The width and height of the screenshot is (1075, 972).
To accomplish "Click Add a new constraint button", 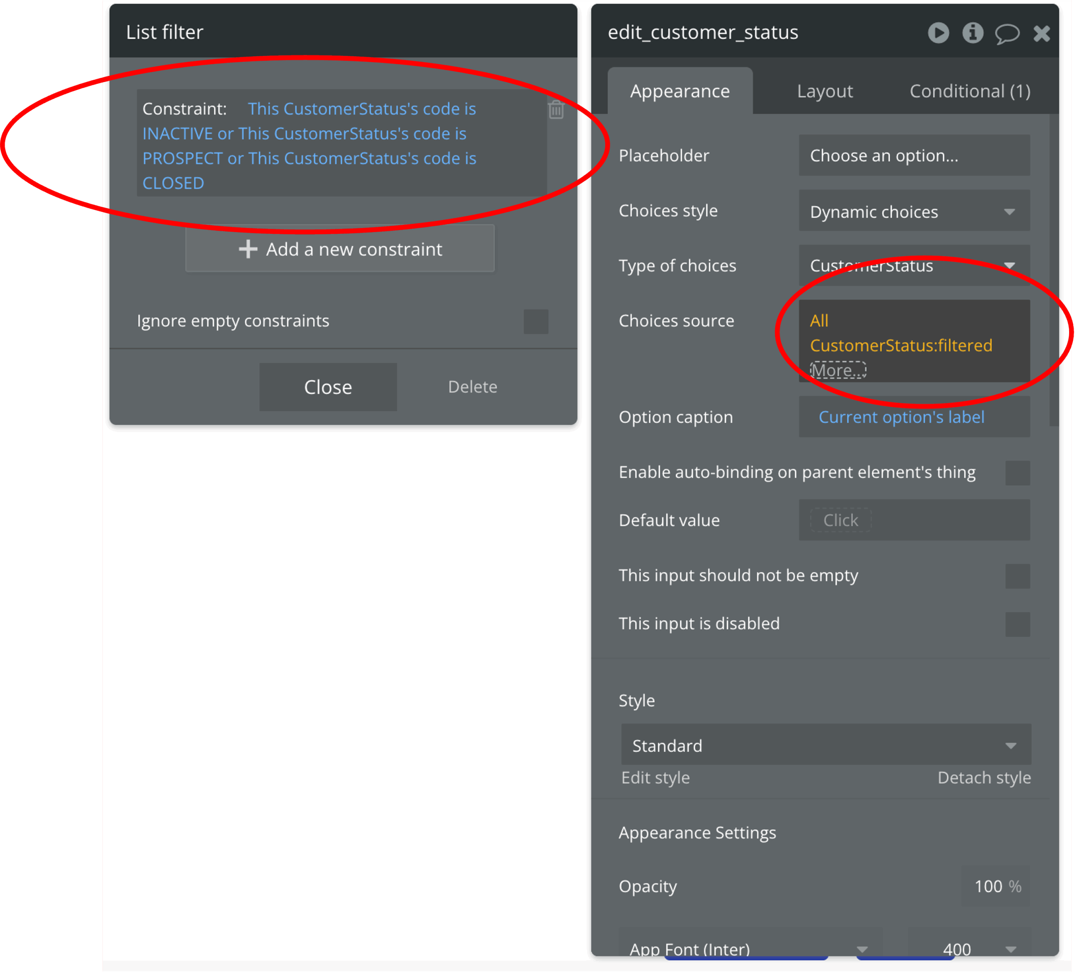I will tap(339, 249).
